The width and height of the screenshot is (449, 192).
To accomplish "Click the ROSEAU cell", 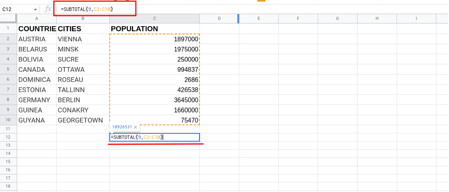I will click(x=83, y=79).
